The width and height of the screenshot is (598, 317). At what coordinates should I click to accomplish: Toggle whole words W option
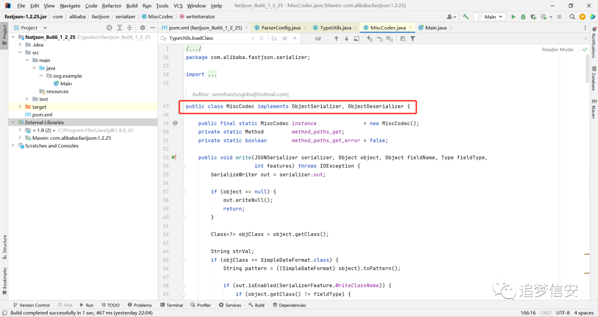285,39
